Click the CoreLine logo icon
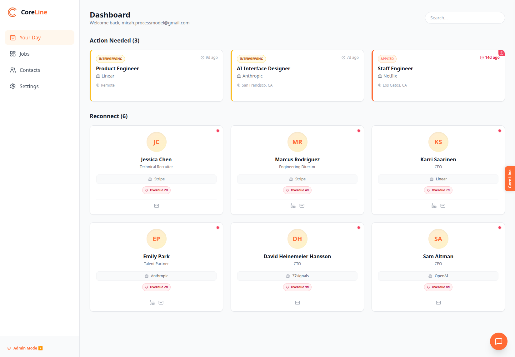515x357 pixels. coord(12,12)
